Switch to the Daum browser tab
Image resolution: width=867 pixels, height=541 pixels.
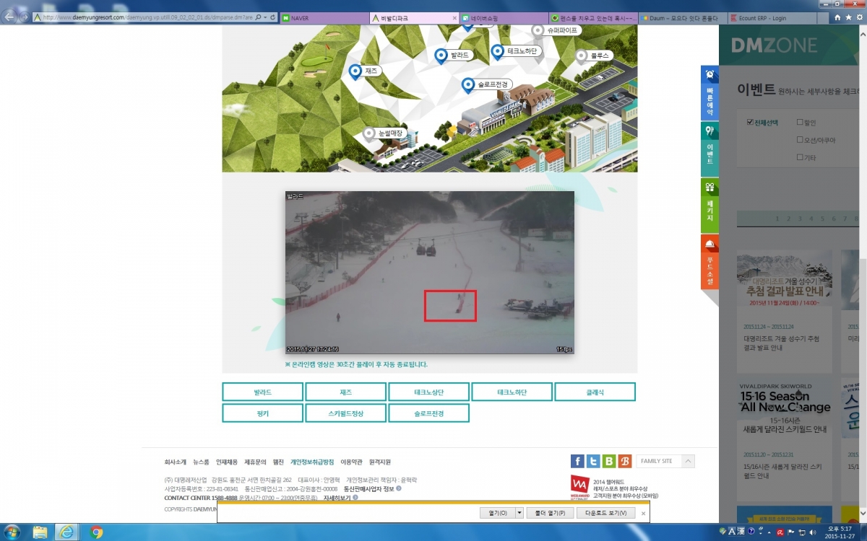coord(682,17)
